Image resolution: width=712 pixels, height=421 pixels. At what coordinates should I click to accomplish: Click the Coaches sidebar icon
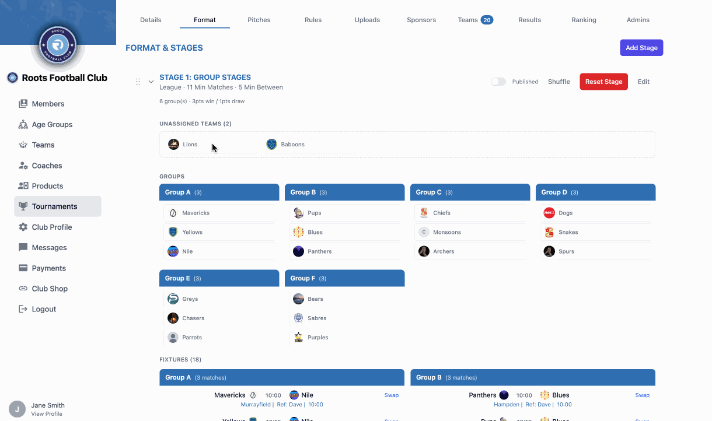[x=23, y=166]
